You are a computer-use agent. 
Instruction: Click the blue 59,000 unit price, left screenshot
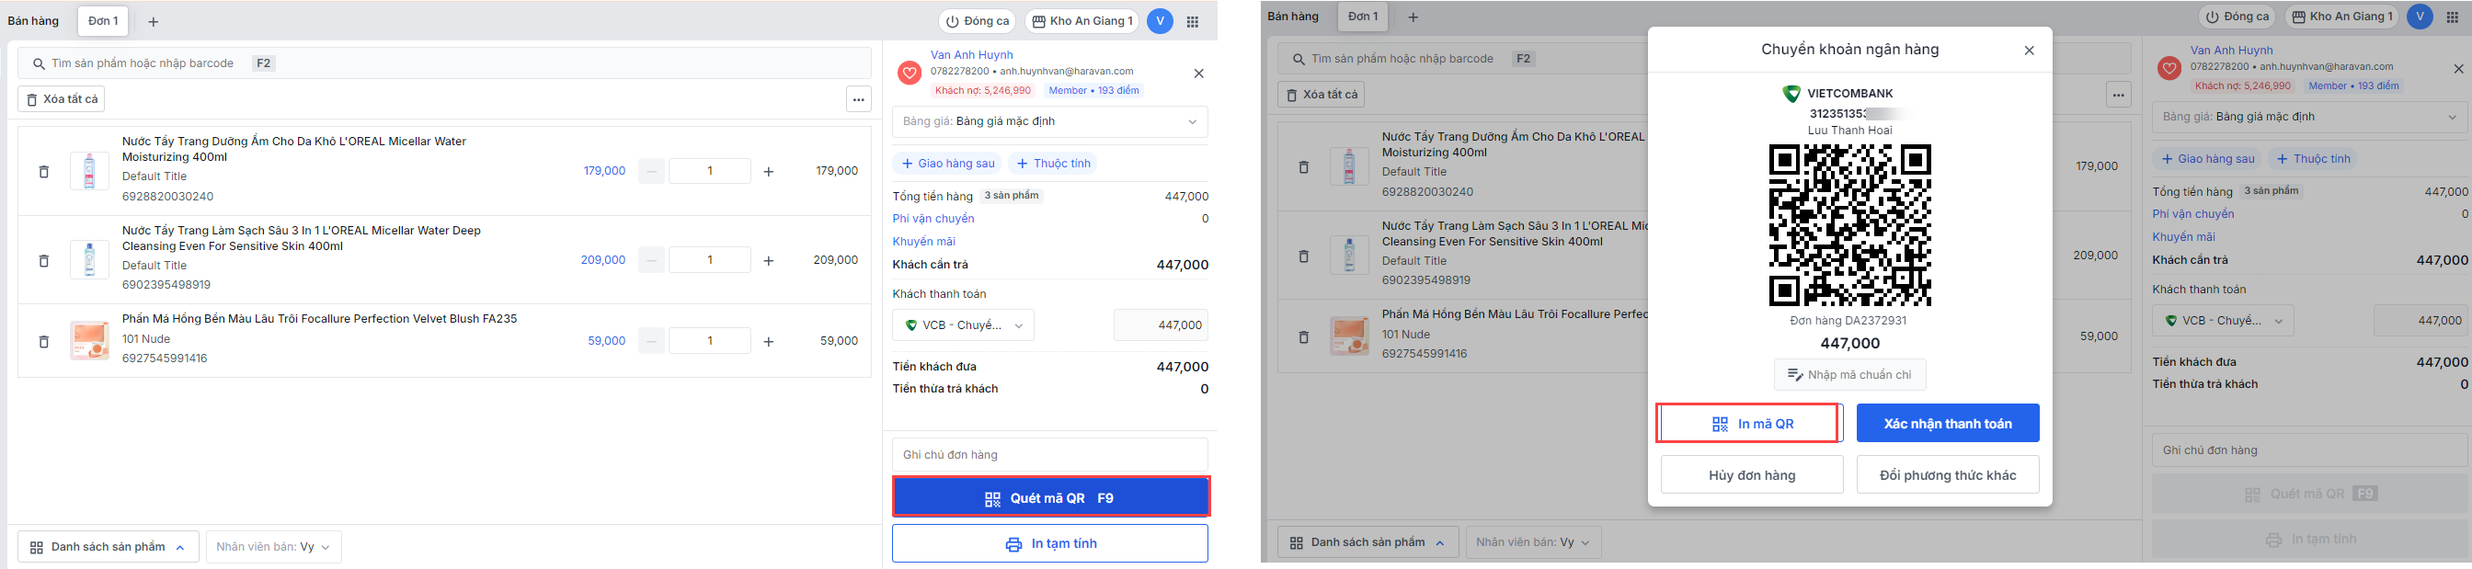606,341
